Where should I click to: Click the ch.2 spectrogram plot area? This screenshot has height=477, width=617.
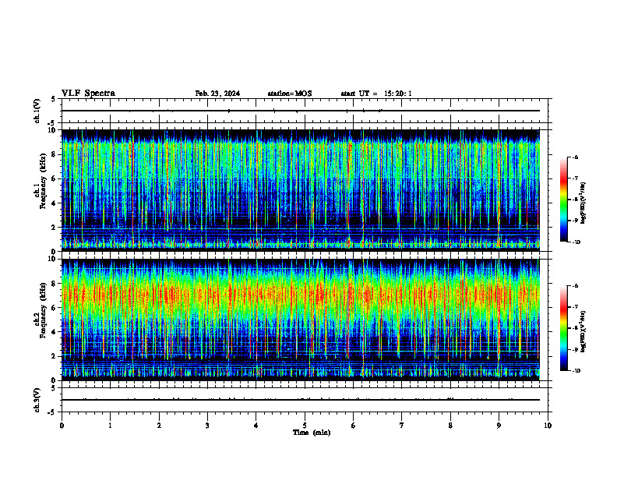(300, 320)
